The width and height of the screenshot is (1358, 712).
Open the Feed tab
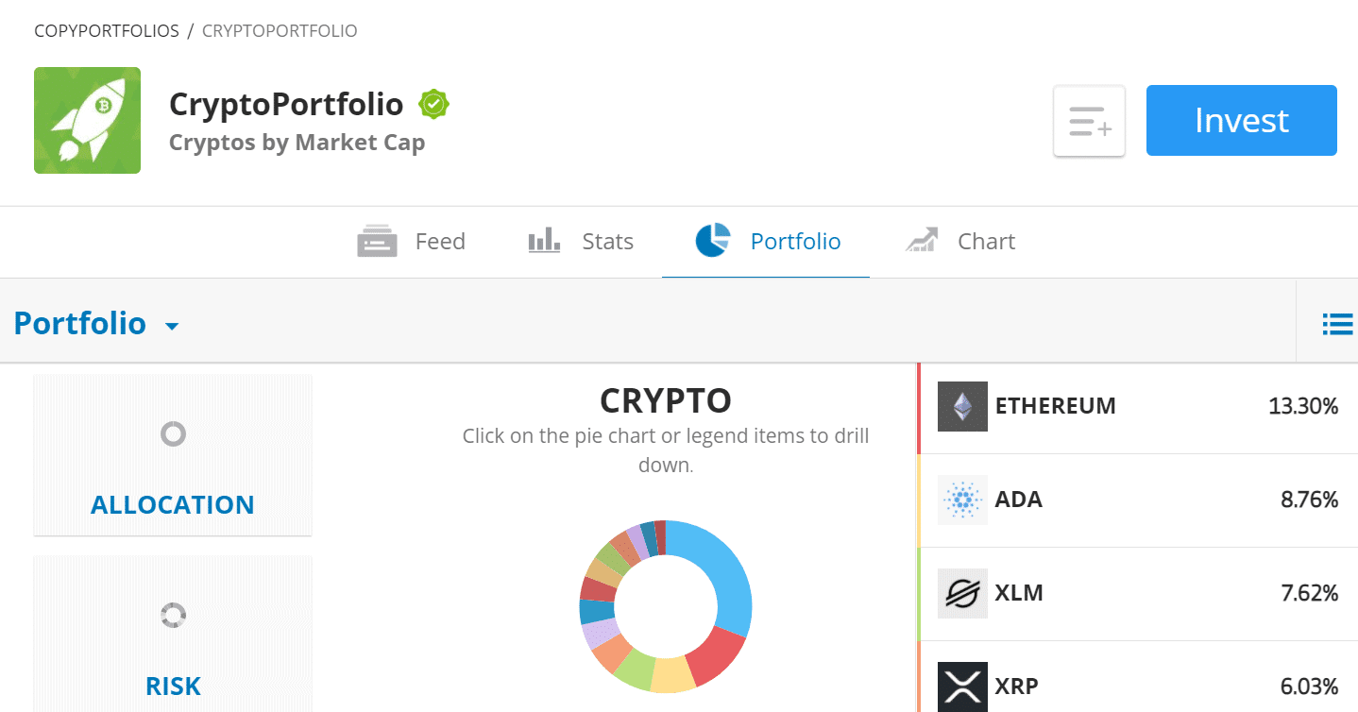coord(412,242)
